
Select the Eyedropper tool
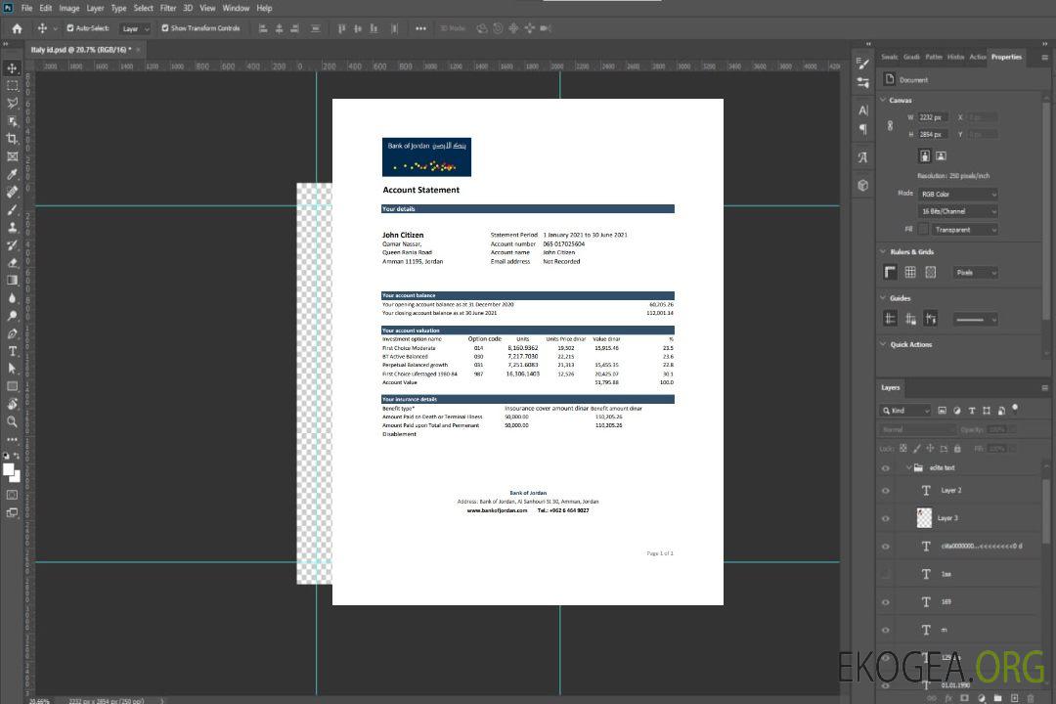[x=12, y=174]
